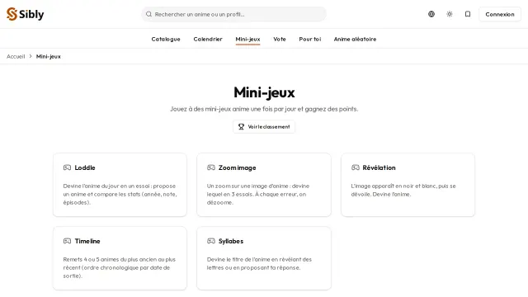
Task: Click the Sibly logo
Action: tap(26, 14)
